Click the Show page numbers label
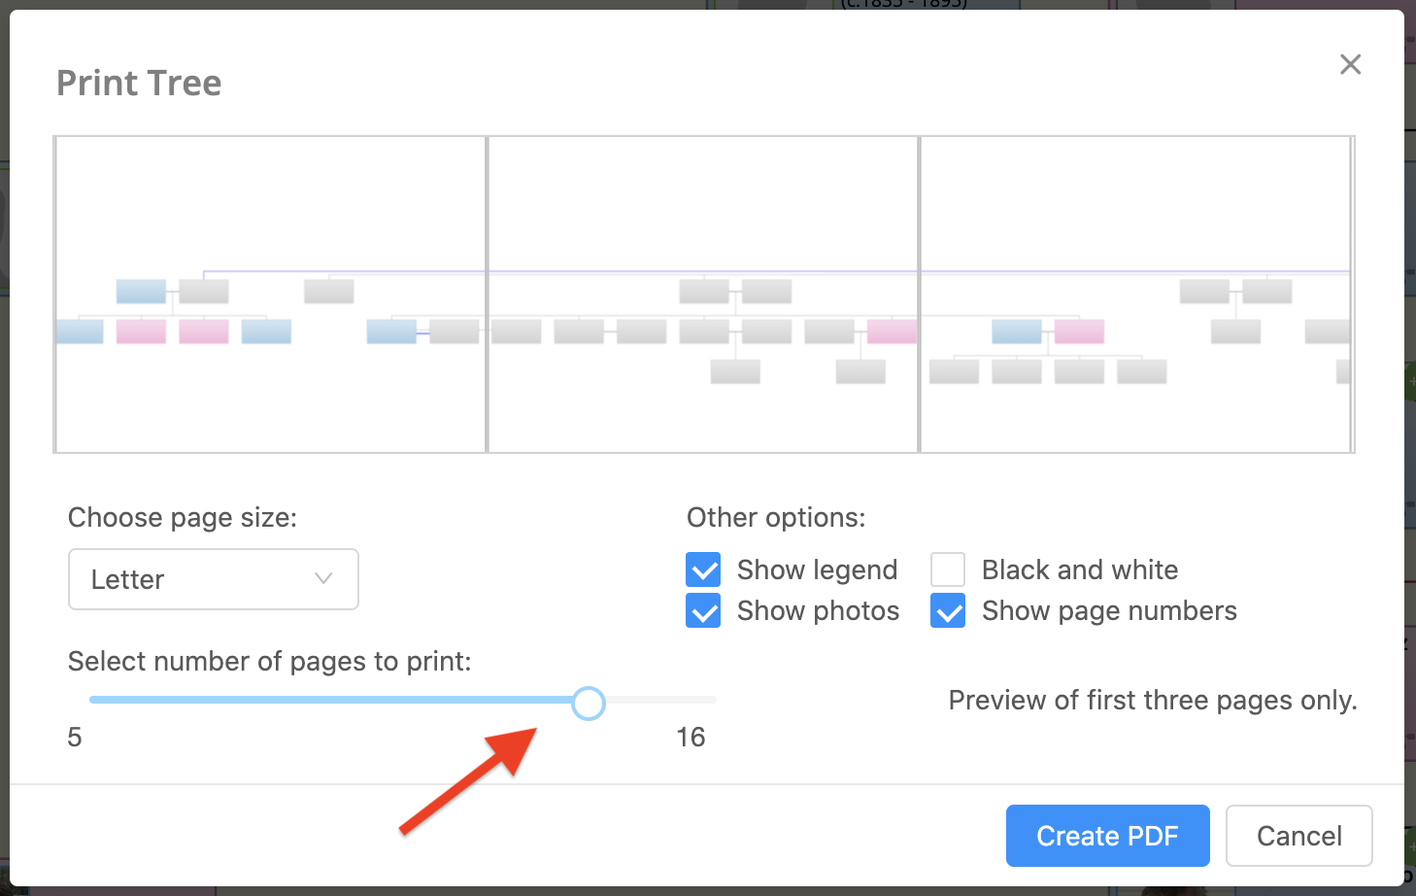The height and width of the screenshot is (896, 1416). click(1109, 611)
